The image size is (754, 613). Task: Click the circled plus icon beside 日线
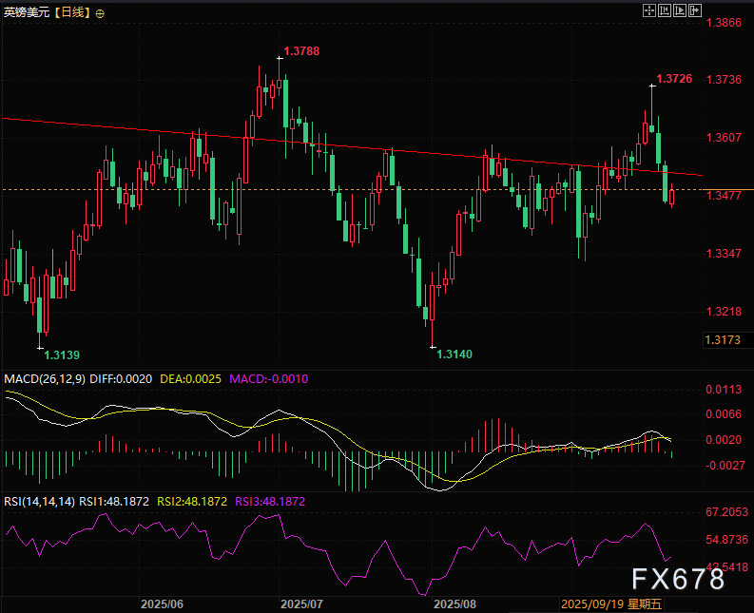tap(101, 13)
